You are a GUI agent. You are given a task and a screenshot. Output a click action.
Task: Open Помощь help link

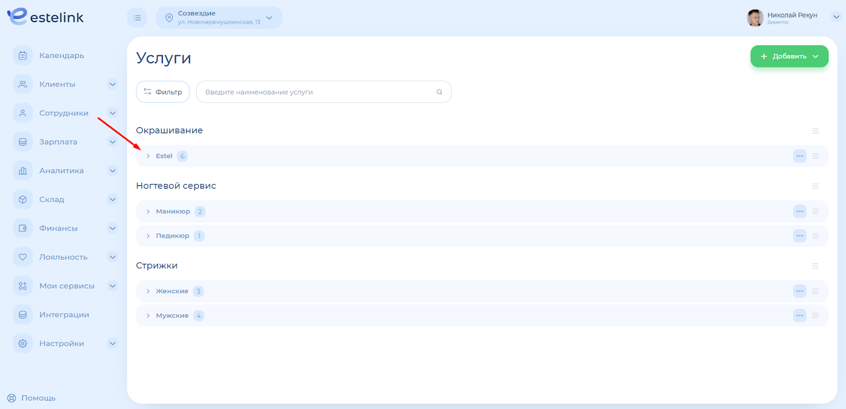point(32,398)
